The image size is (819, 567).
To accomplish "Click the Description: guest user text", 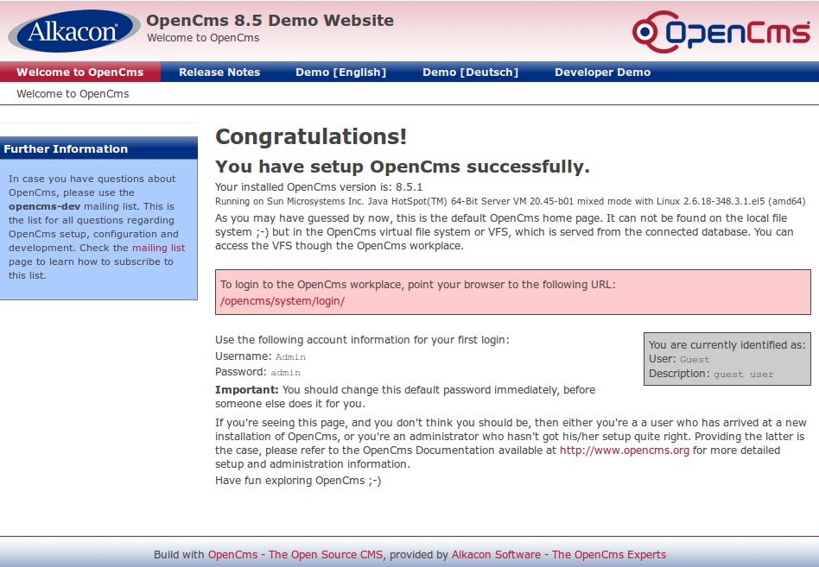I will coord(711,374).
